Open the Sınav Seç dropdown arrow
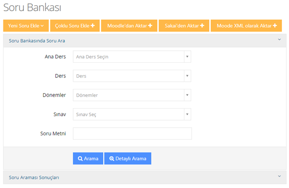This screenshot has width=289, height=188. click(x=187, y=114)
